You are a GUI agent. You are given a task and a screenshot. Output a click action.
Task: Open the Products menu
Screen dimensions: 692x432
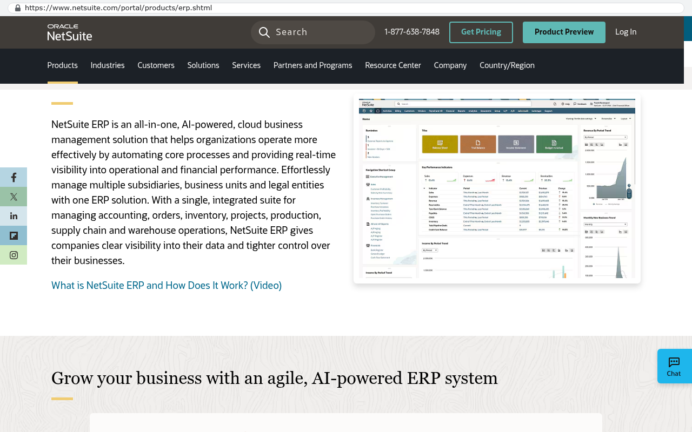point(63,65)
